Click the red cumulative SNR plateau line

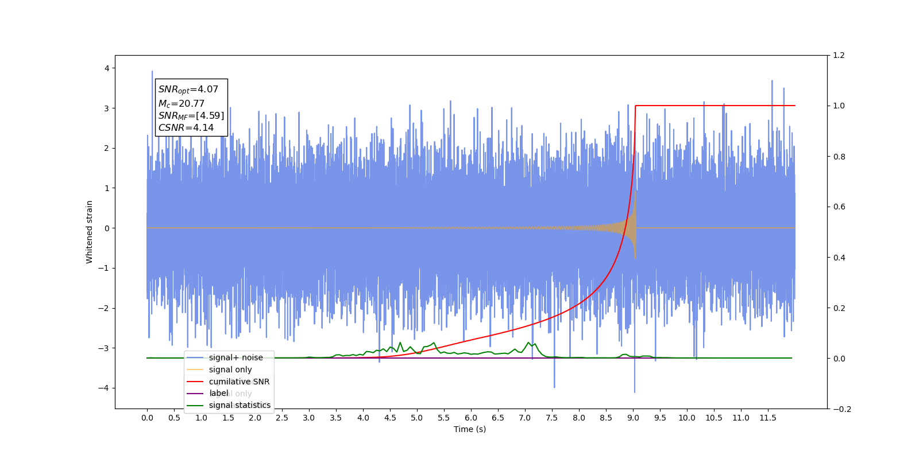click(x=715, y=106)
